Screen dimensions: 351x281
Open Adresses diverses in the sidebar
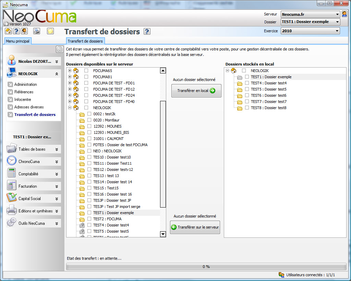coord(29,107)
